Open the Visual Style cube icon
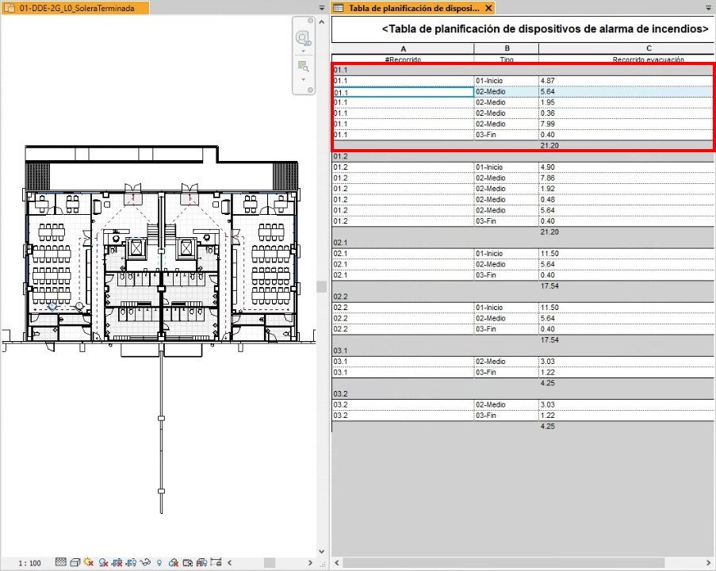Image resolution: width=716 pixels, height=571 pixels. click(x=75, y=562)
